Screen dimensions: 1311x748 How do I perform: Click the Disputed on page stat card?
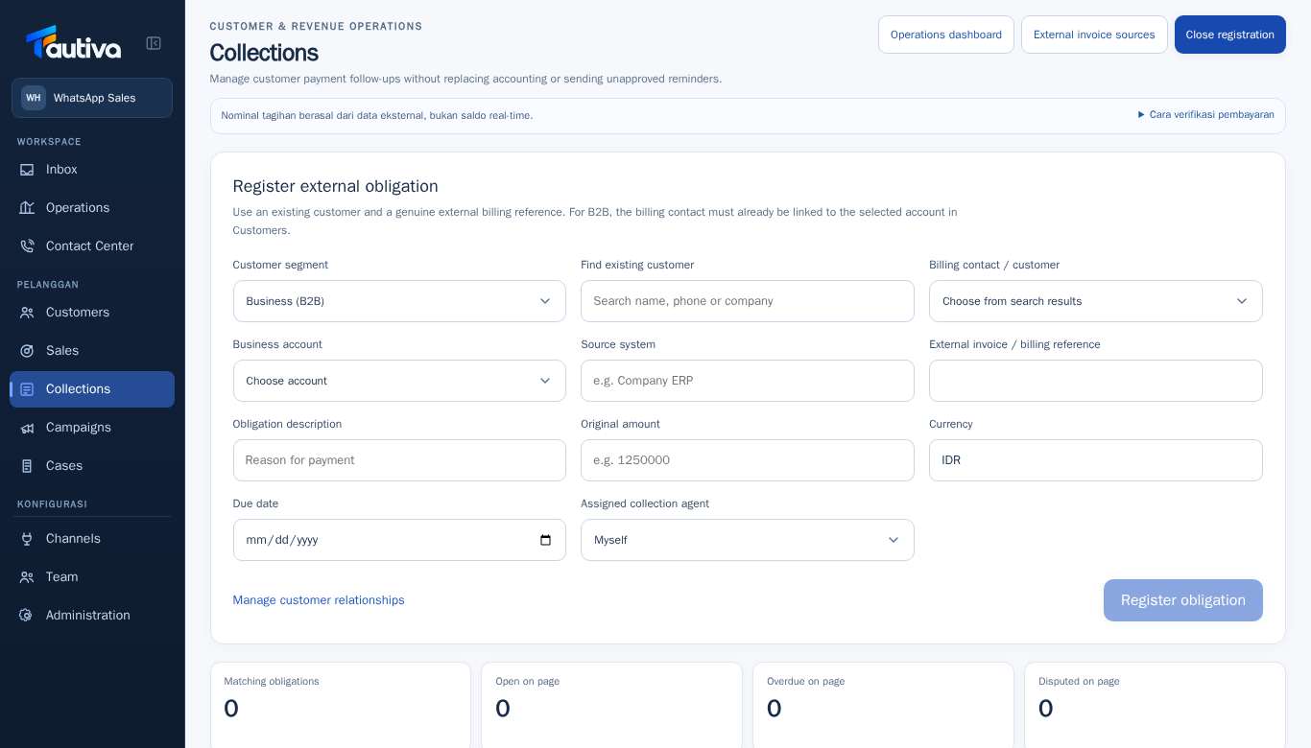coord(1155,705)
